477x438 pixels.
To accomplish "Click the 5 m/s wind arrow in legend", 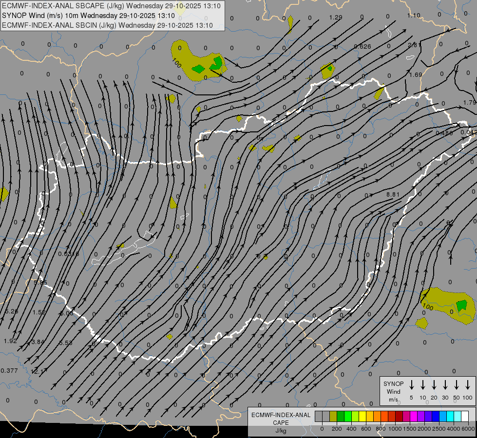I will coord(412,385).
